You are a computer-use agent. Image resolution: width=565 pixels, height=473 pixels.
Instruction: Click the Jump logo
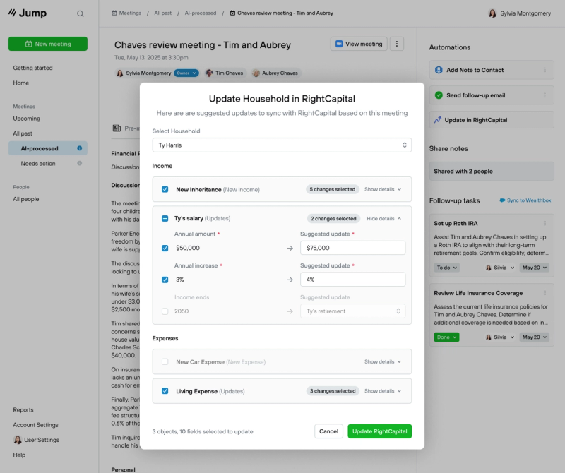coord(28,13)
